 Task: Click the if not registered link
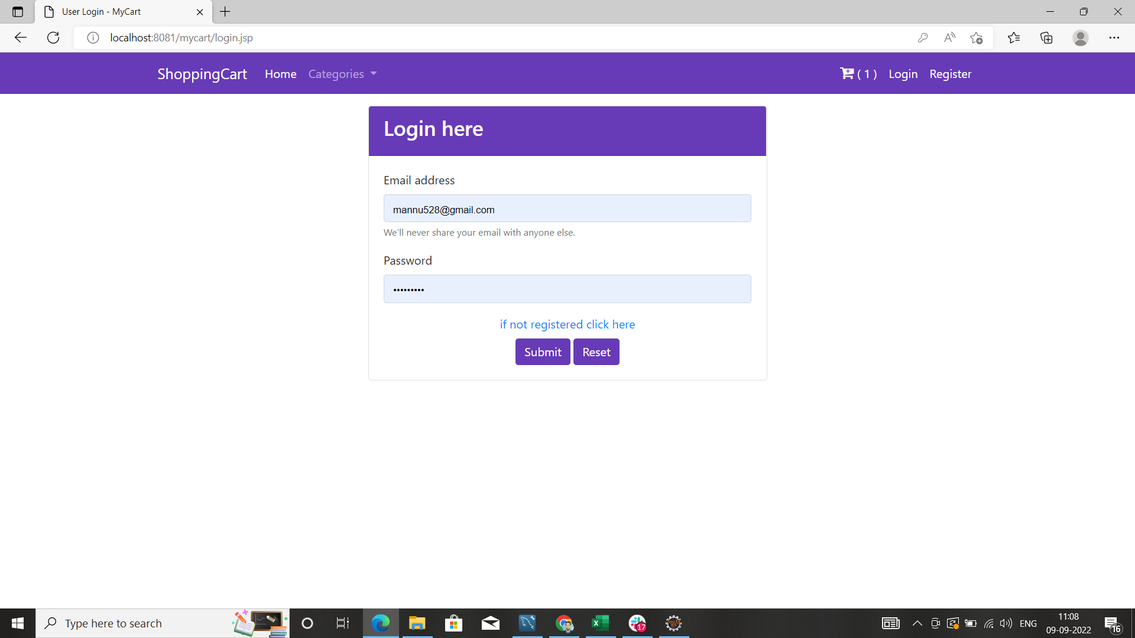(x=567, y=324)
